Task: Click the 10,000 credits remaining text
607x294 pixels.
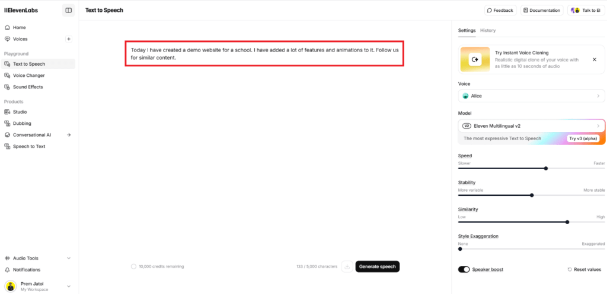Action: click(x=161, y=267)
